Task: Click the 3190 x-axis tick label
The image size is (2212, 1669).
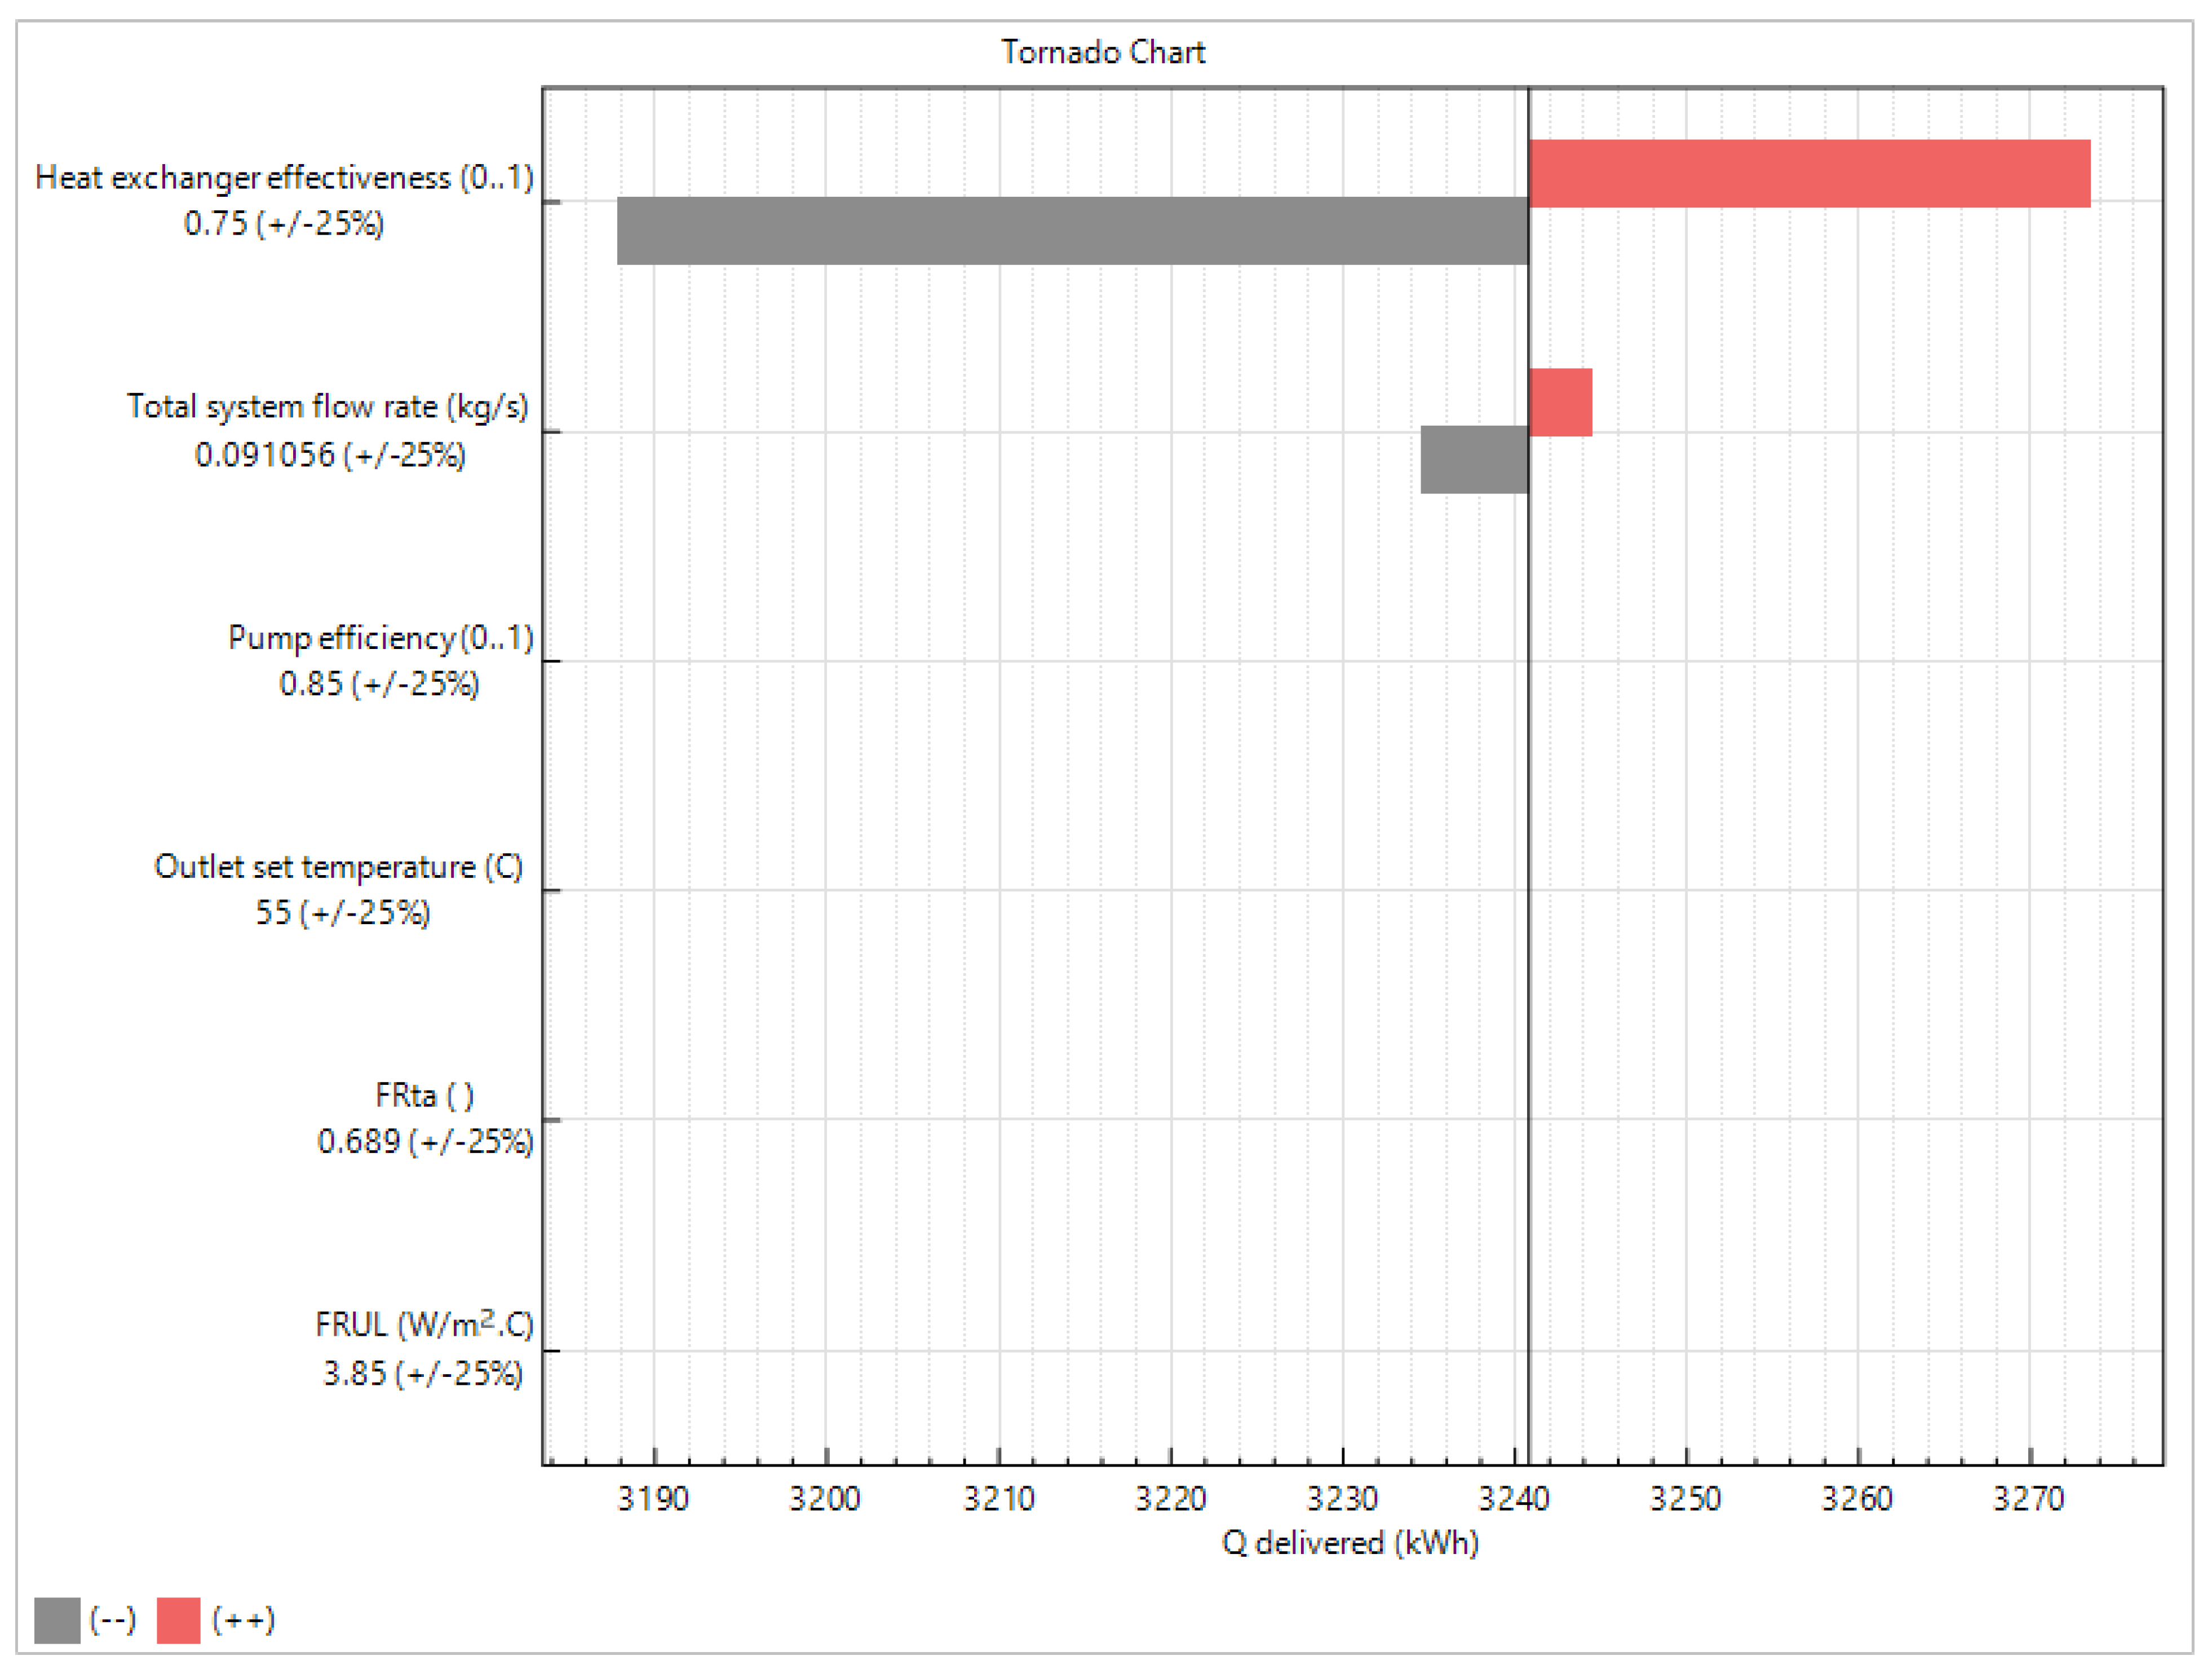Action: [653, 1498]
